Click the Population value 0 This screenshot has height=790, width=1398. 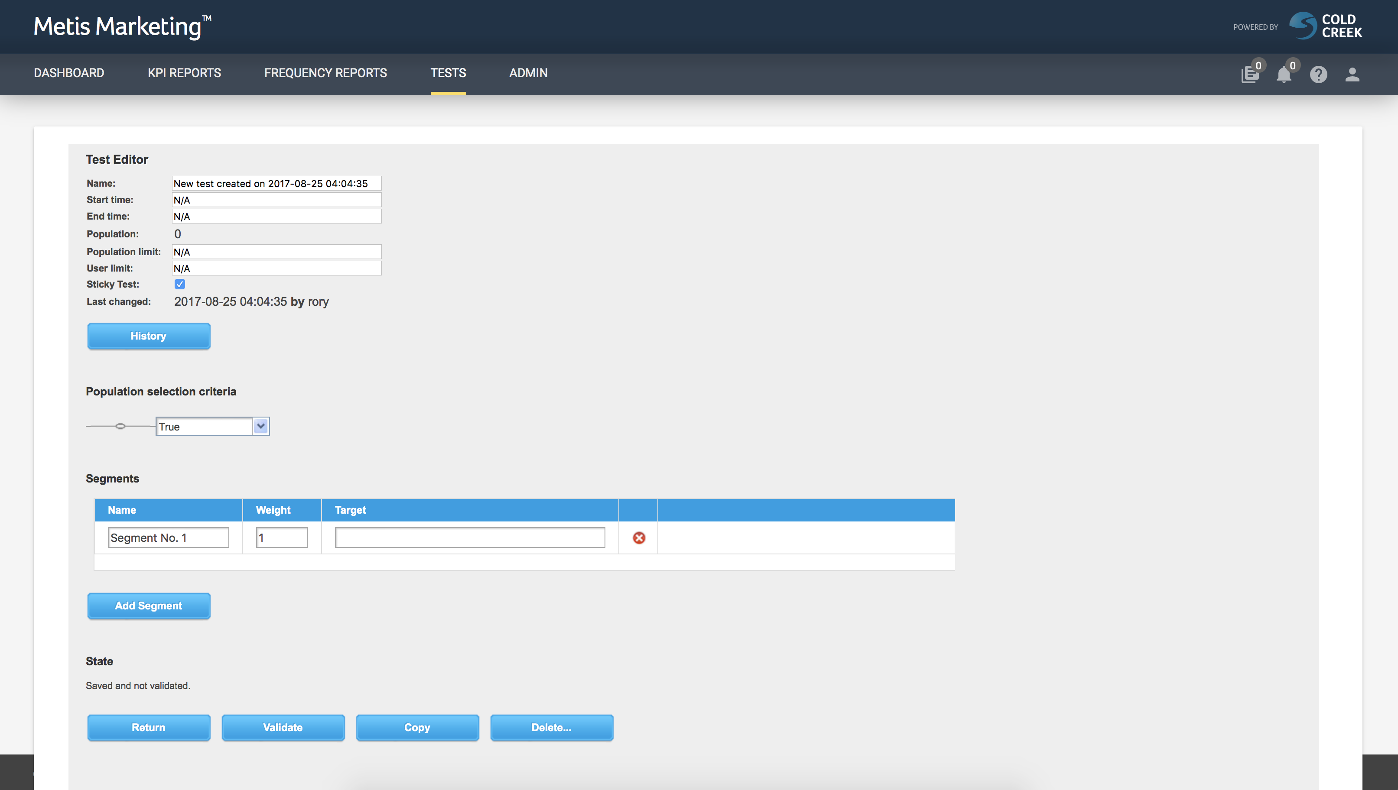click(x=178, y=234)
